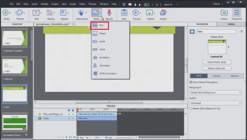
Task: Start recording with the Record microphone icon
Action: tap(109, 12)
